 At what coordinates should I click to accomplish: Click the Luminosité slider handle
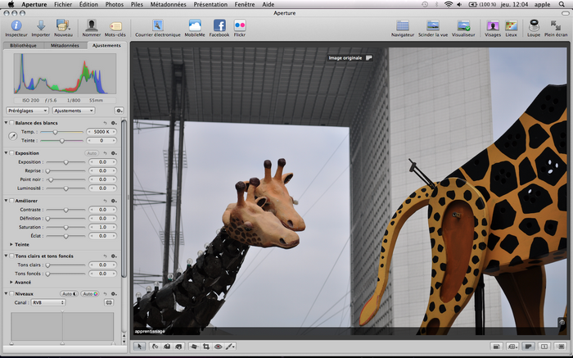65,188
